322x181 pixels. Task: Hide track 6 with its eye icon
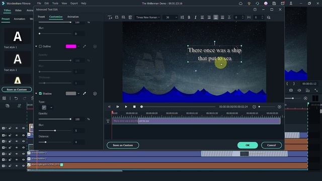[x=24, y=135]
